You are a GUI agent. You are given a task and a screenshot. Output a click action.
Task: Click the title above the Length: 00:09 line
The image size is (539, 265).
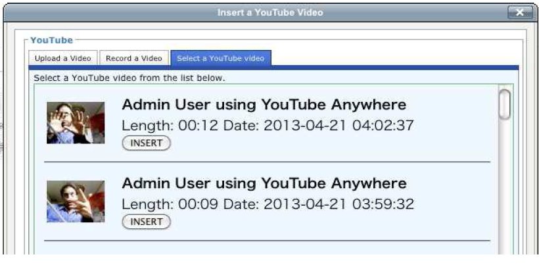click(264, 183)
